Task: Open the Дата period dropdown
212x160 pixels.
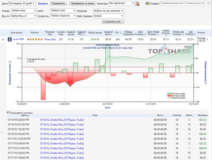Action: click(x=22, y=3)
